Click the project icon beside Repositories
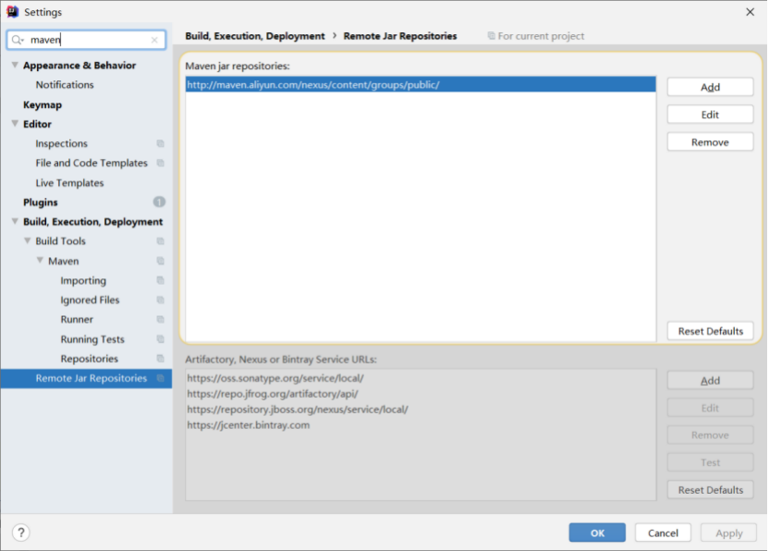 tap(161, 359)
